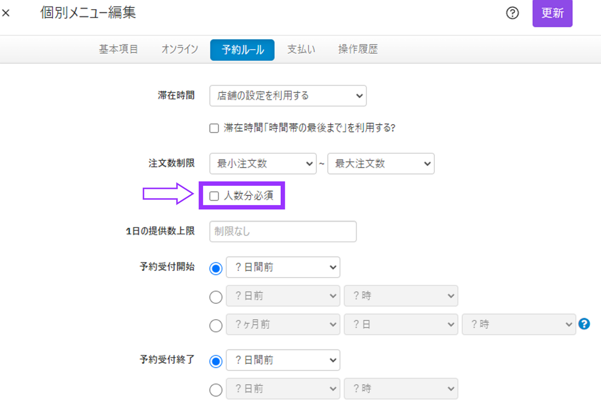The height and width of the screenshot is (415, 601).
Task: Open the 滞在時間 dropdown
Action: click(x=288, y=96)
